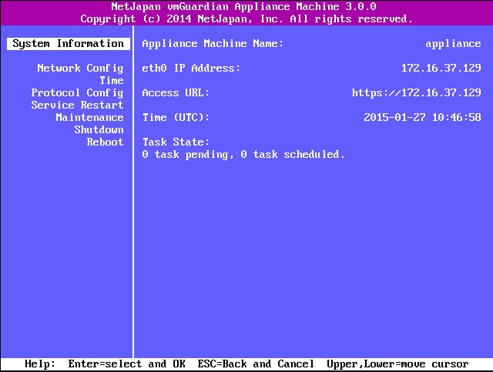Click the Time (UTC) label
The image size is (493, 372).
coord(176,117)
